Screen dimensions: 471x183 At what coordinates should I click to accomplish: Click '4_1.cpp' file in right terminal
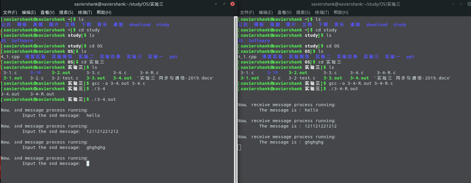tap(247, 57)
